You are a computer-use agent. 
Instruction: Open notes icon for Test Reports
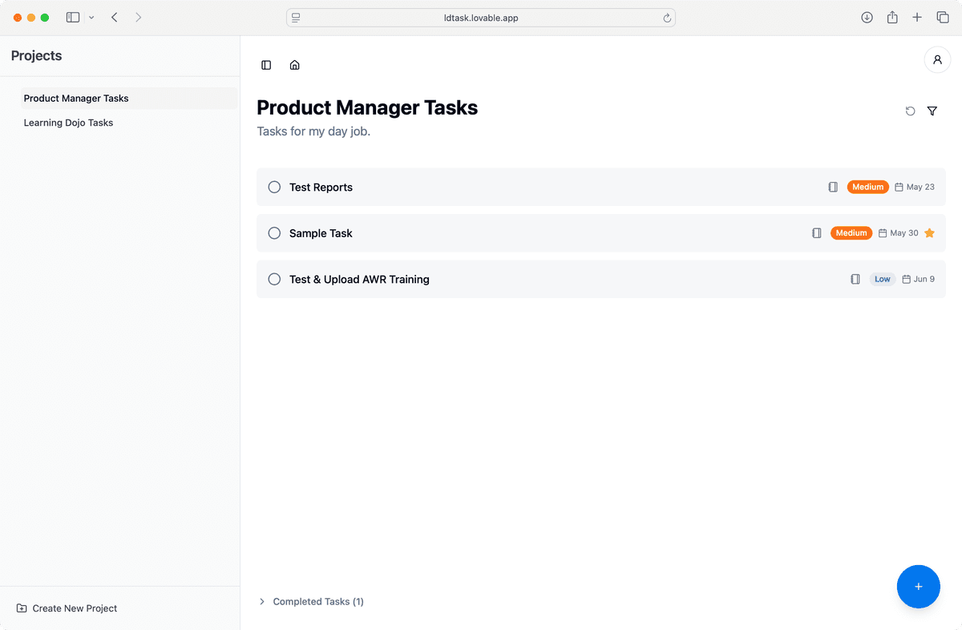[833, 187]
